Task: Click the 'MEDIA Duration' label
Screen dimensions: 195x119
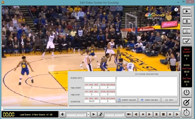Action: pyautogui.click(x=186, y=51)
